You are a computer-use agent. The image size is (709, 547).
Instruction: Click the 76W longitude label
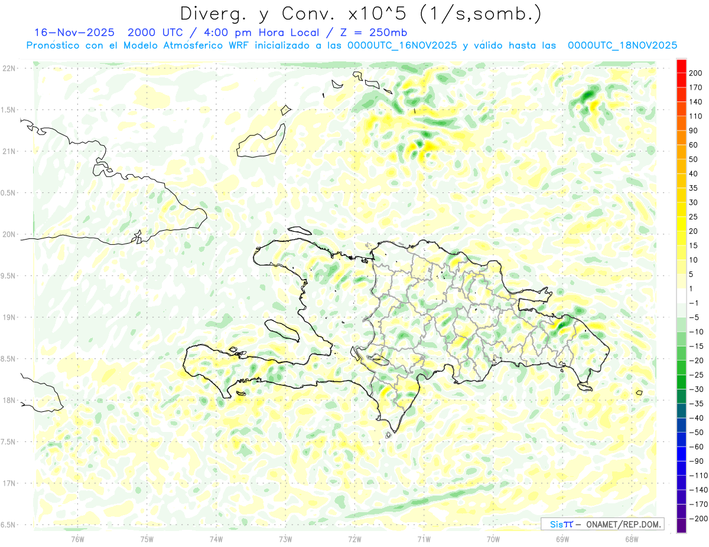point(78,539)
